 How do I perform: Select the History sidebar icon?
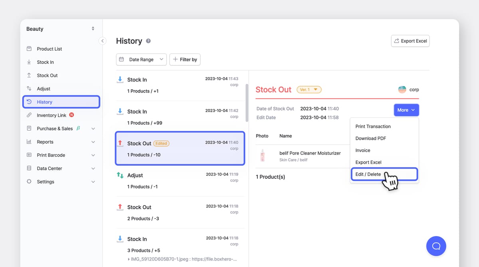click(29, 102)
